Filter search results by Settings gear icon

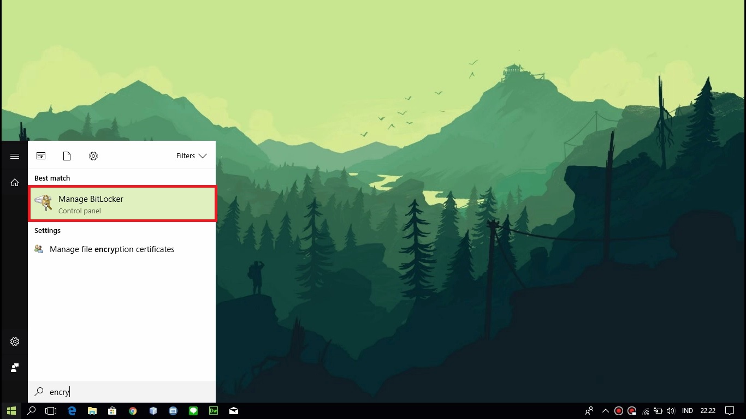(x=93, y=156)
